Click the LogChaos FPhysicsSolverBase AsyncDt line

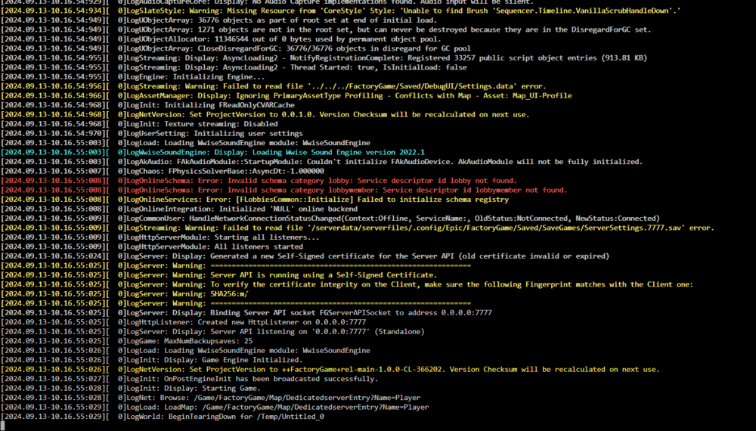[x=163, y=171]
